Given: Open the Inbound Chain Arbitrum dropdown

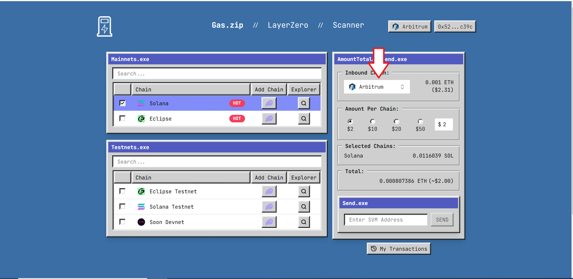Looking at the screenshot, I should coord(377,87).
